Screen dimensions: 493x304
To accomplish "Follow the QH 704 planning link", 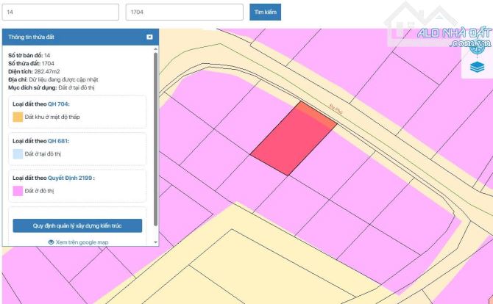I will click(58, 104).
